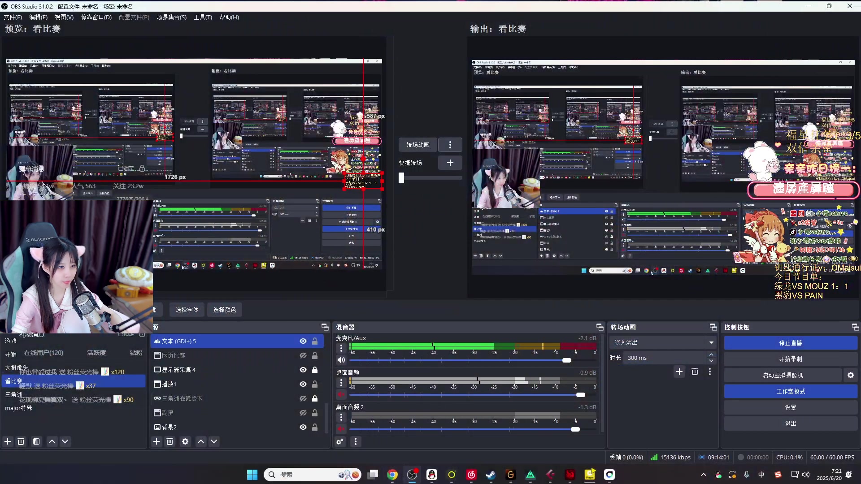Viewport: 861px width, 484px height.
Task: Remove selected source with trash icon
Action: click(170, 441)
